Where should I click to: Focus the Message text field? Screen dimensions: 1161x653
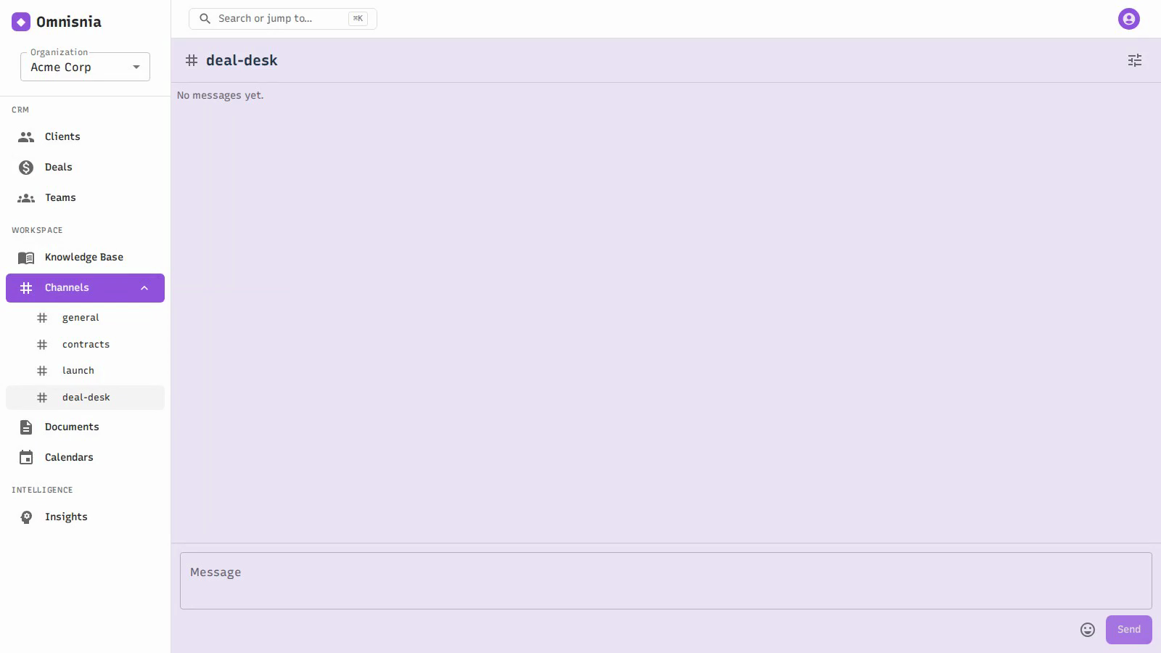(x=665, y=581)
